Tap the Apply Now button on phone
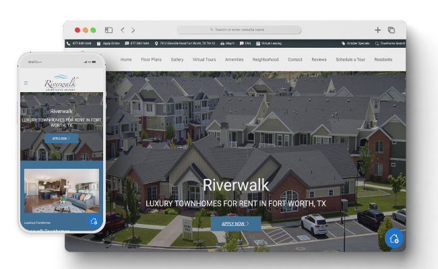This screenshot has height=269, width=438. (61, 138)
